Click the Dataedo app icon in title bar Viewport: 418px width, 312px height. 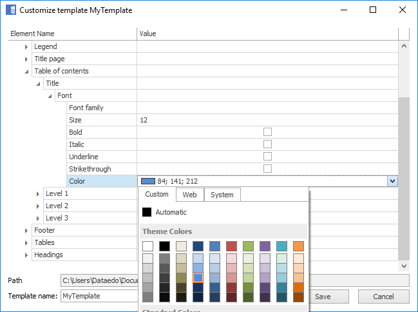coord(11,10)
